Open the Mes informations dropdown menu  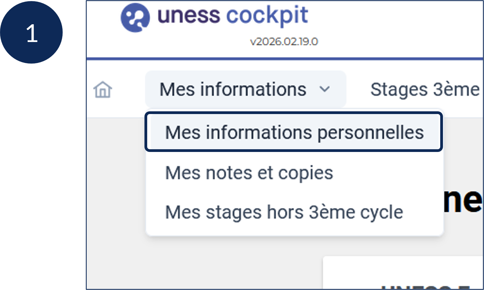tap(245, 89)
